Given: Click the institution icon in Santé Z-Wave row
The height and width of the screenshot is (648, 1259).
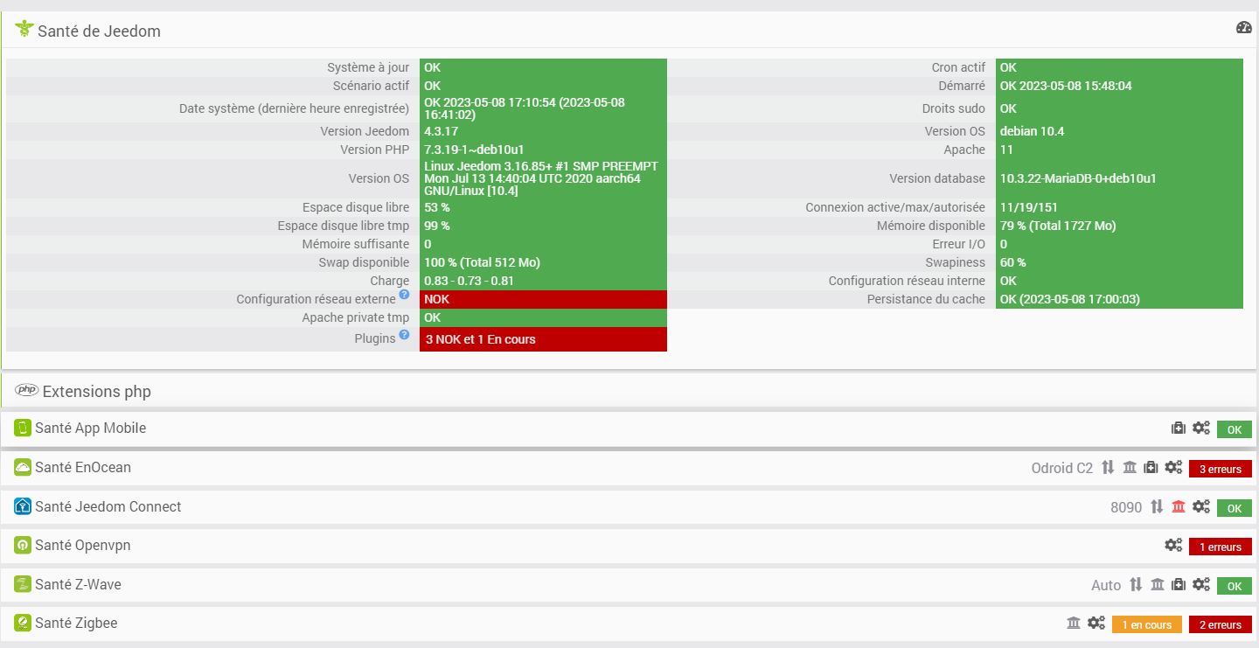Looking at the screenshot, I should tap(1158, 585).
